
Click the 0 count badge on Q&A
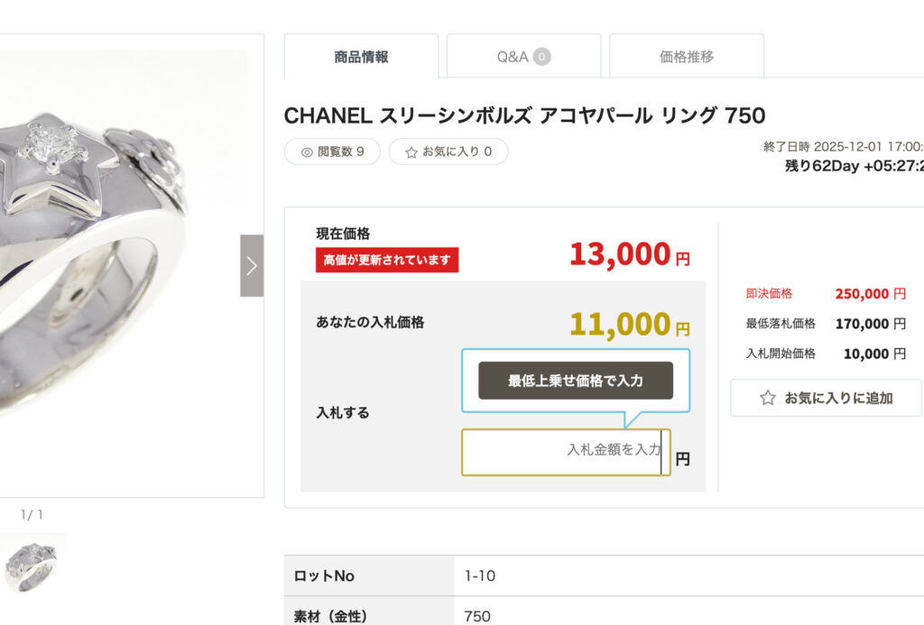(541, 57)
